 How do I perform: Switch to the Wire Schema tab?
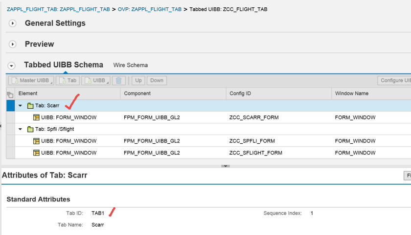pyautogui.click(x=130, y=65)
